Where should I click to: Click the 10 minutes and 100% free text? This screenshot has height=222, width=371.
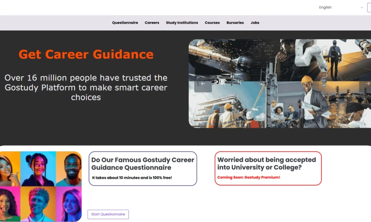pos(132,178)
